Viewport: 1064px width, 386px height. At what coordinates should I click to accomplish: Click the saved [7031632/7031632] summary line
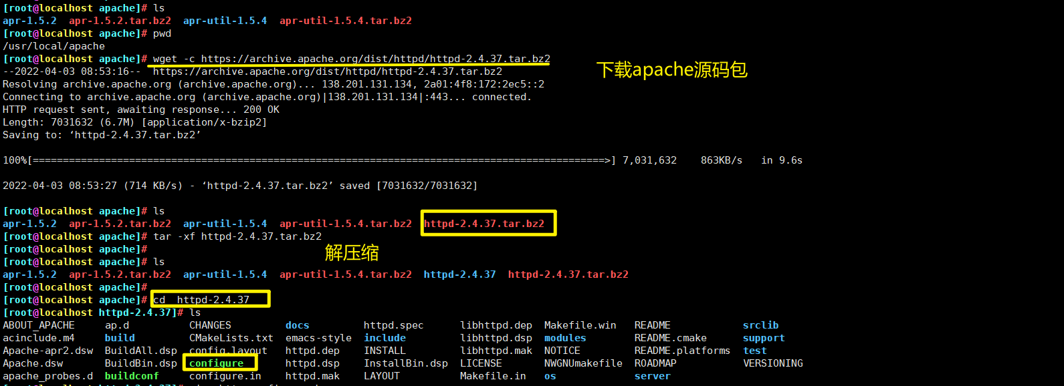240,186
